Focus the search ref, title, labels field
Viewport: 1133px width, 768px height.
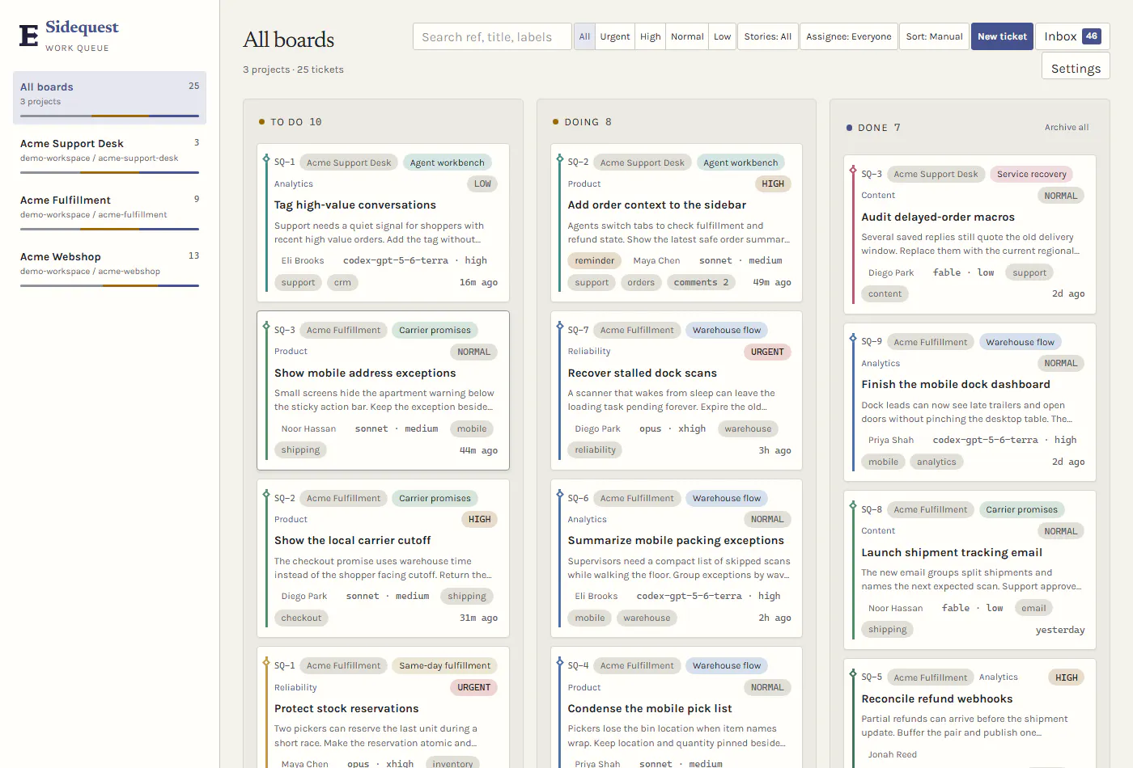tap(492, 36)
